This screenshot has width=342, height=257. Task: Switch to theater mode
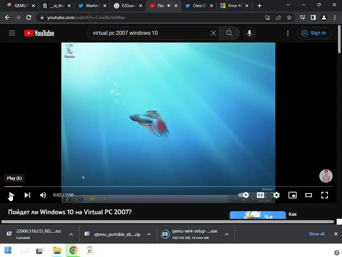308,195
